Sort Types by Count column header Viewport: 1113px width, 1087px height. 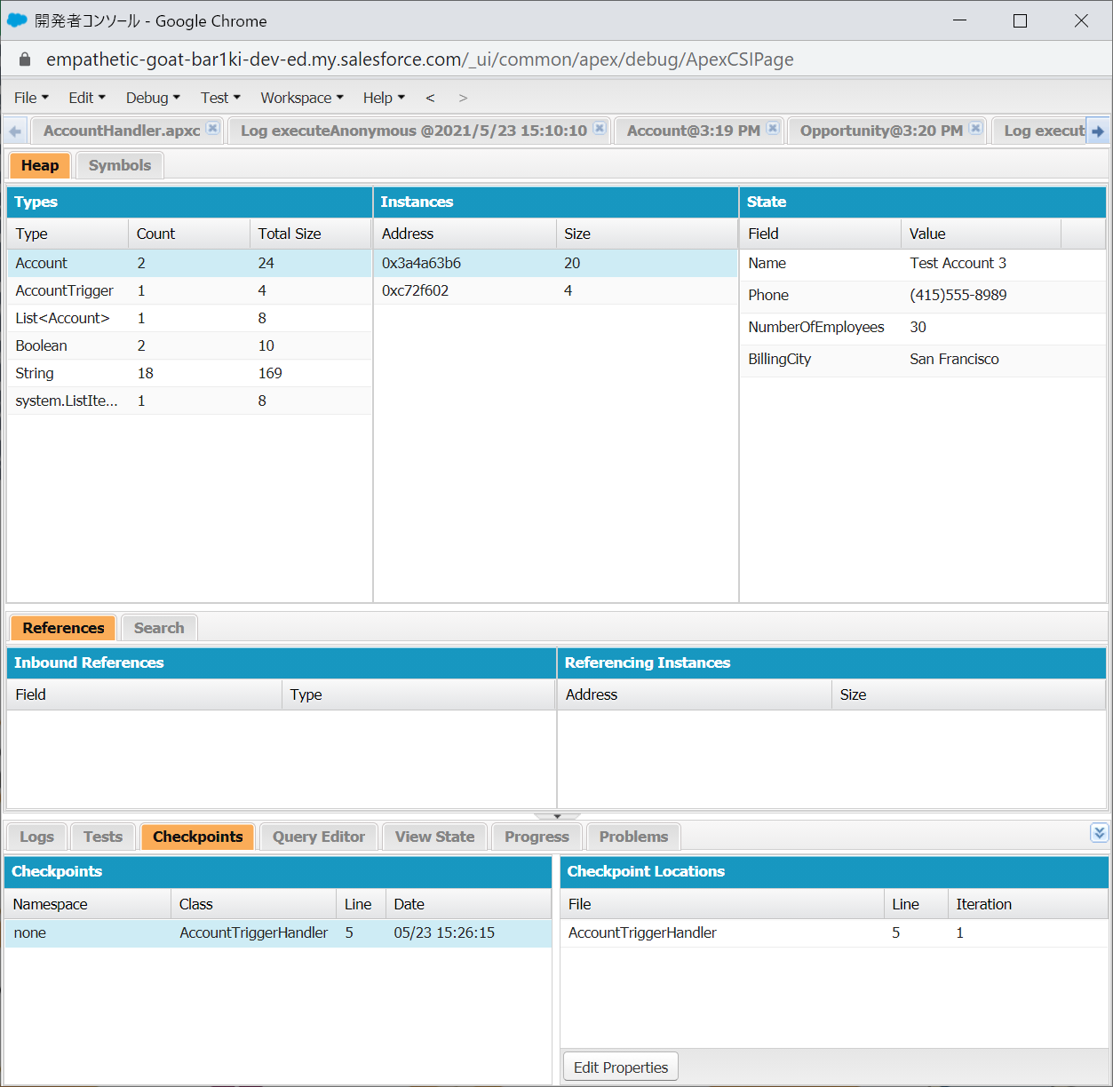(189, 234)
